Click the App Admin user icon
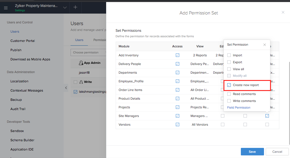 [x=81, y=63]
